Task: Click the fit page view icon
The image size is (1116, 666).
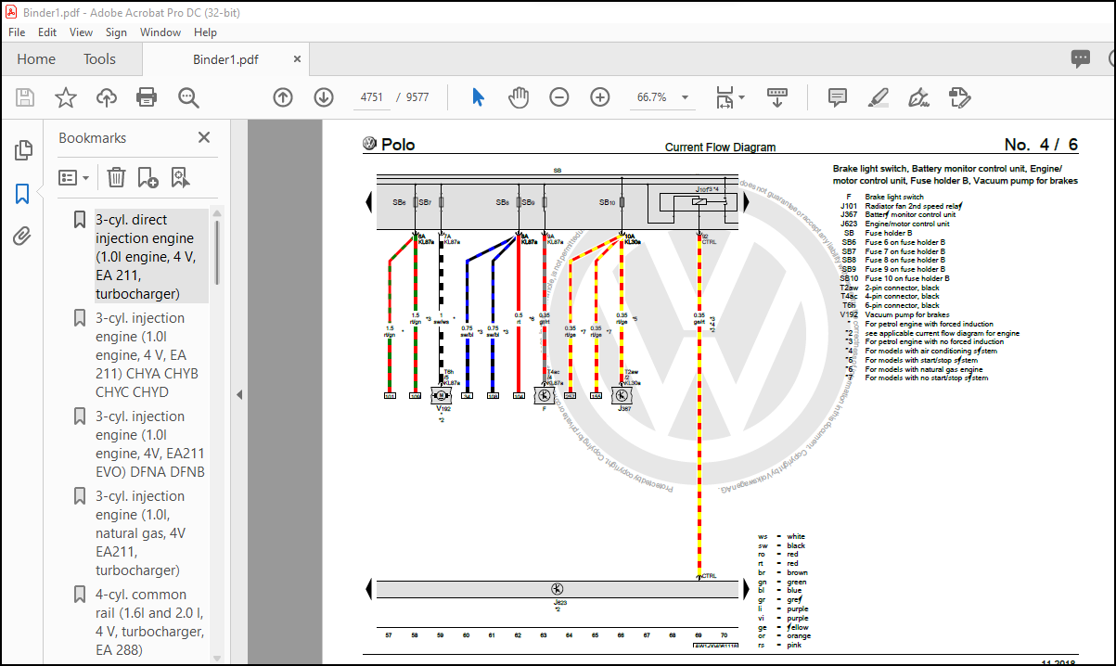Action: point(725,97)
